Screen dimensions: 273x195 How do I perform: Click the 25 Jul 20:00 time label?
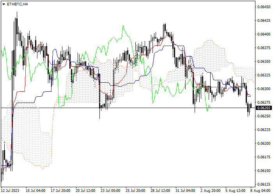[135, 191]
